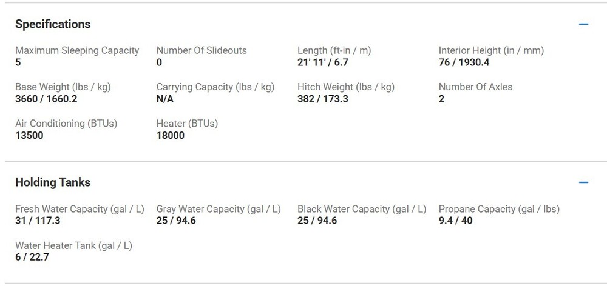This screenshot has width=607, height=286.
Task: Select the Gray Water Capacity label
Action: (219, 210)
